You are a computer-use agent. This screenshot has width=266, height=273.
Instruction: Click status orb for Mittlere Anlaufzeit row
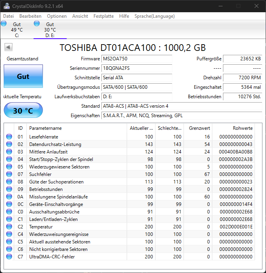pyautogui.click(x=9, y=151)
